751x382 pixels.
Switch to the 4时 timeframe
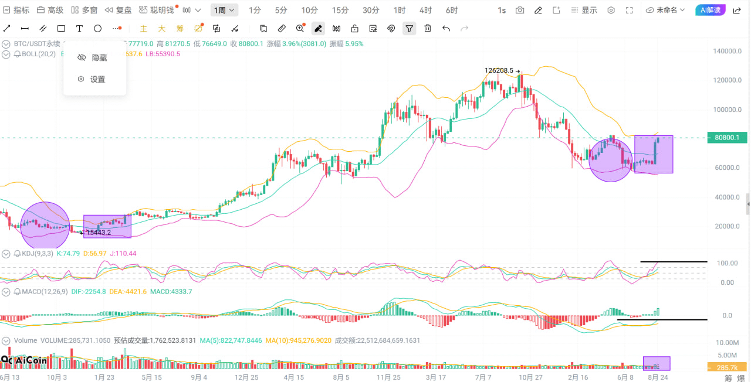(x=425, y=10)
